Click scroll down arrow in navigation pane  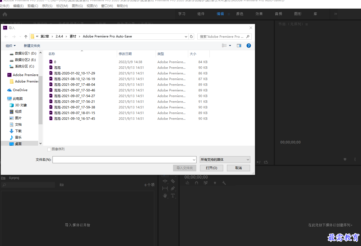coord(40,143)
